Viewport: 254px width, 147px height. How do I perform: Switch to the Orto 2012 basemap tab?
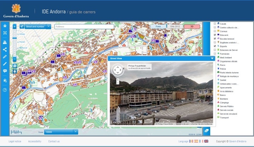175,26
